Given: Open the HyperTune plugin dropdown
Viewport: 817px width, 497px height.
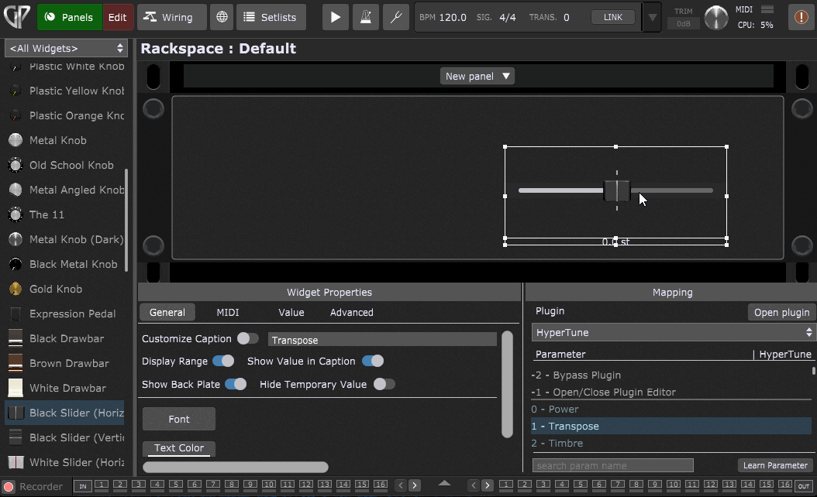Looking at the screenshot, I should point(671,332).
